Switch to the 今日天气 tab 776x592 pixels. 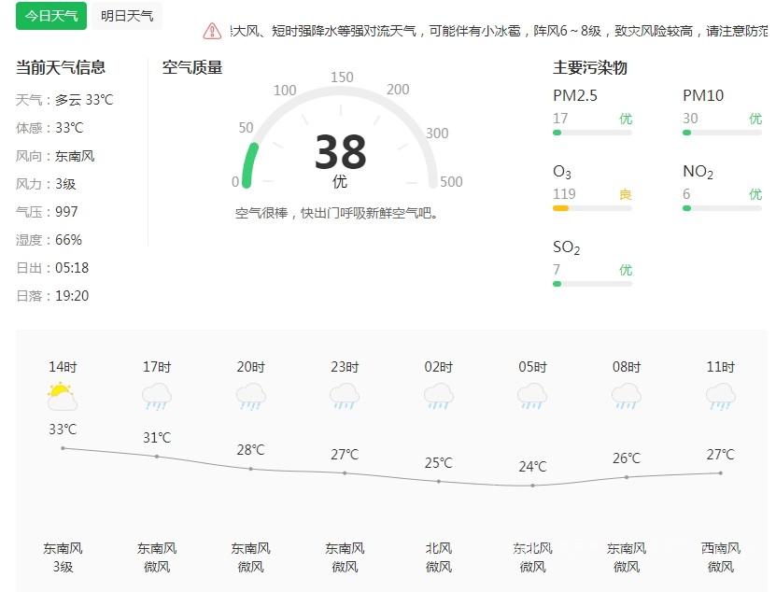click(x=51, y=16)
